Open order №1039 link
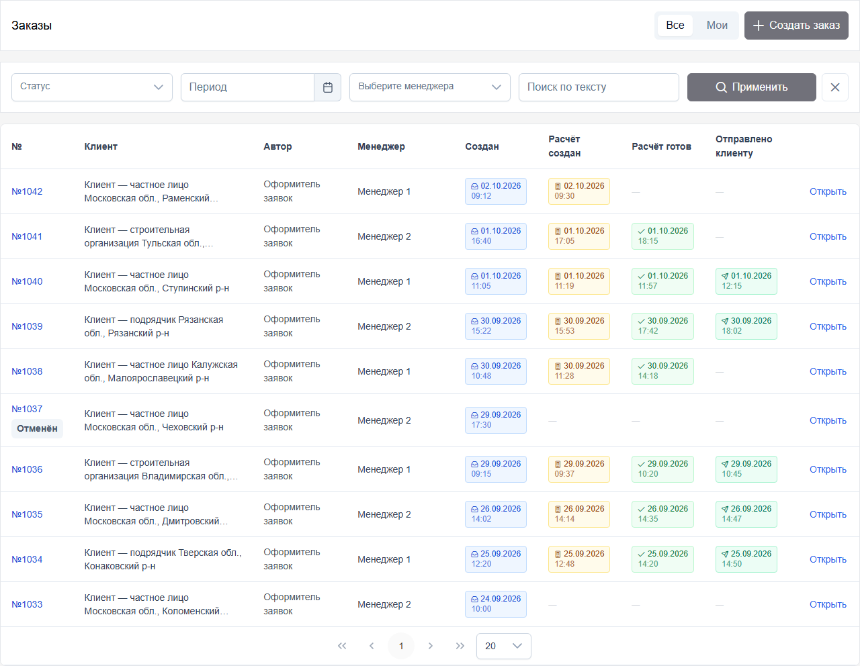 [x=27, y=326]
